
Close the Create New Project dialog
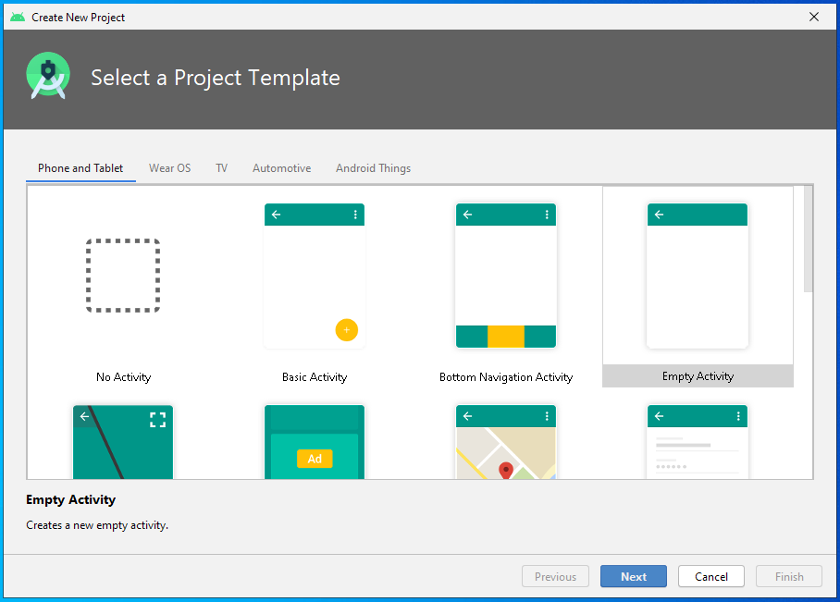click(x=814, y=17)
